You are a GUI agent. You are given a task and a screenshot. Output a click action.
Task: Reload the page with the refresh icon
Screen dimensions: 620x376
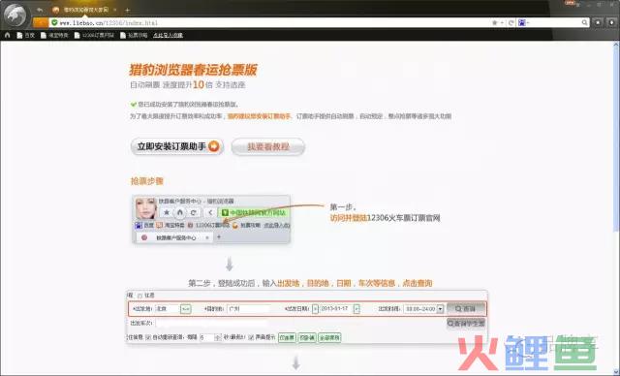coord(511,23)
